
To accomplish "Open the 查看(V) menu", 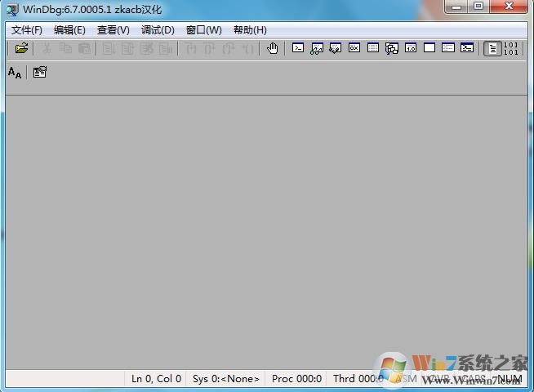I will click(x=113, y=30).
